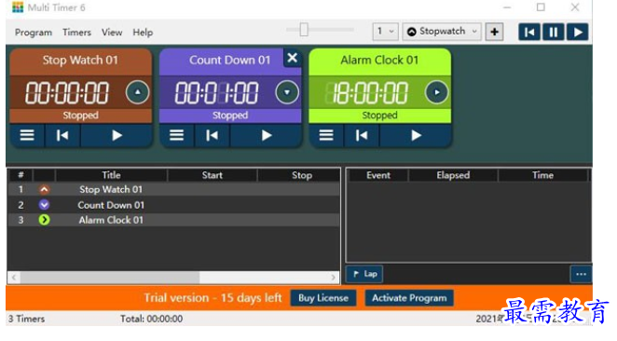617x341 pixels.
Task: Click the Stop Watch 01 time display
Action: (x=67, y=93)
